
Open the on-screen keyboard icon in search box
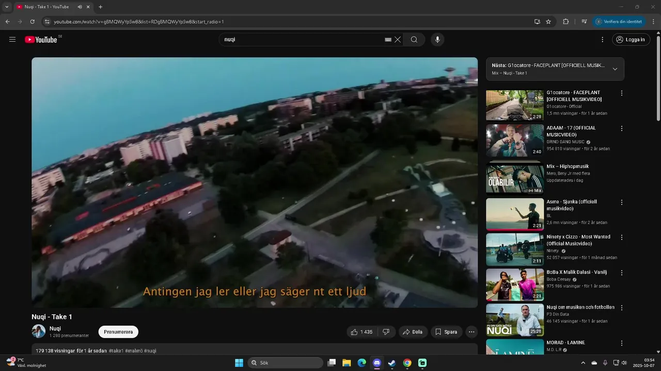click(388, 39)
